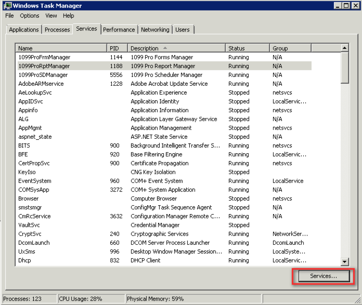Image resolution: width=362 pixels, height=305 pixels.
Task: Click the Processes: 123 status bar entry
Action: (29, 299)
